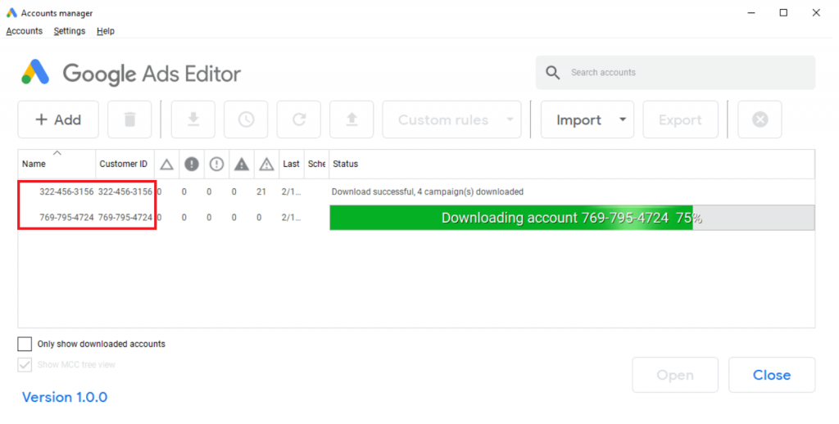Enable Only show downloaded accounts checkbox

tap(25, 344)
